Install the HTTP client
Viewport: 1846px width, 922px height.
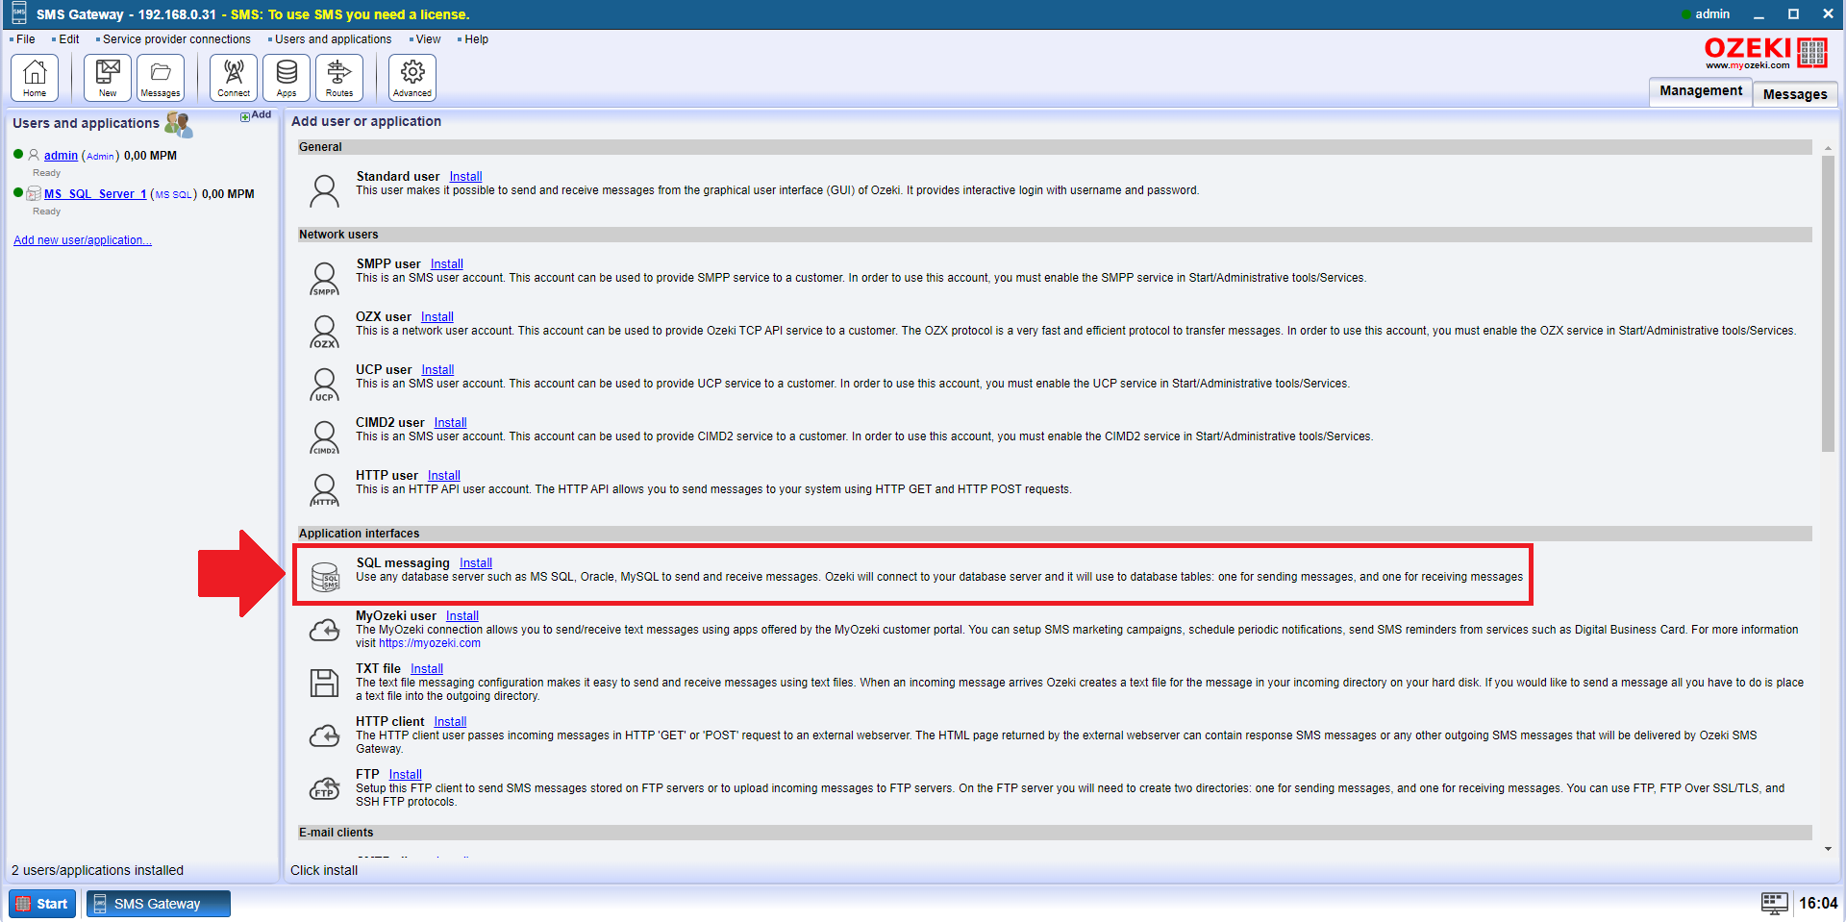click(x=450, y=722)
